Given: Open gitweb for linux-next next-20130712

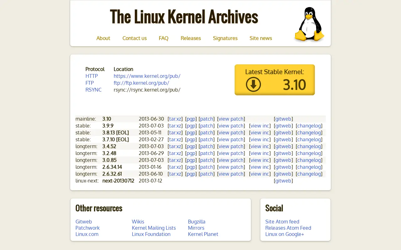Looking at the screenshot, I should [x=283, y=181].
